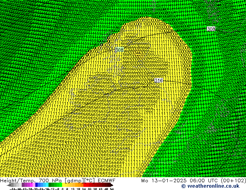The image size is (246, 190).
Task: Click the dark maroon right end of the scale
Action: coord(111,185)
